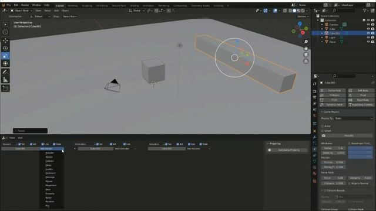Select the Move tool

coord(5,40)
